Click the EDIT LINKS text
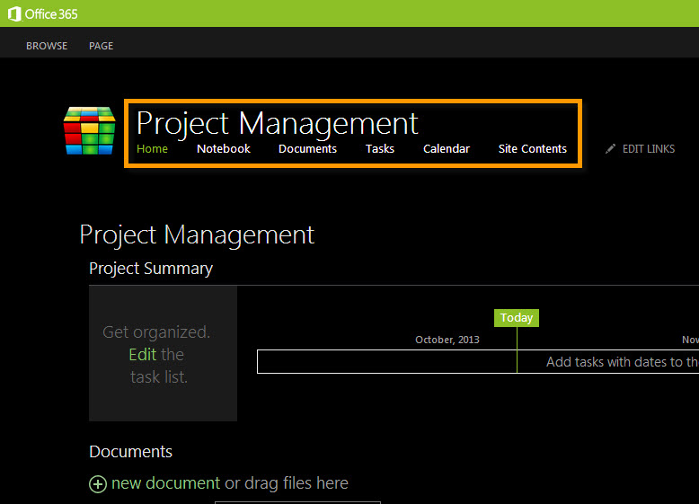The image size is (699, 504). 648,149
